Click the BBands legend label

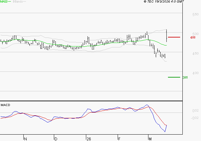[18, 2]
